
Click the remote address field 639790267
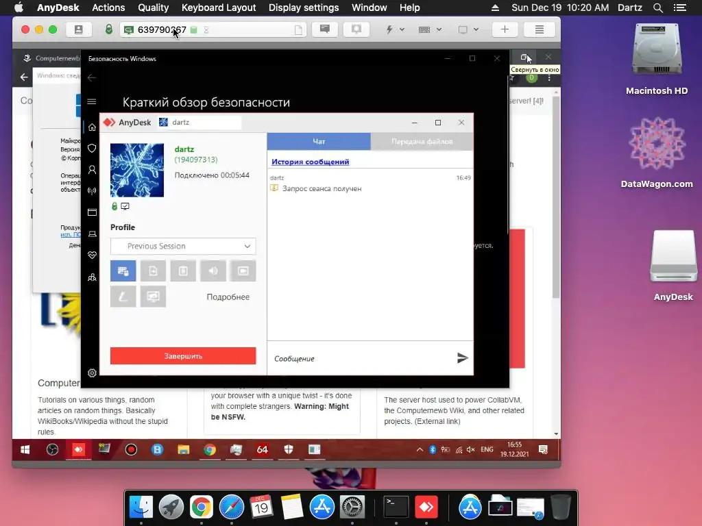pyautogui.click(x=214, y=29)
